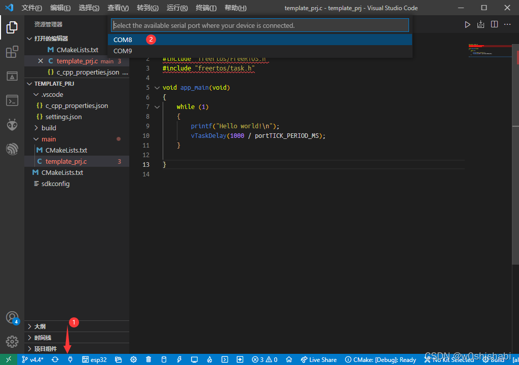This screenshot has width=519, height=365.
Task: Split the editor to the right
Action: pos(494,24)
